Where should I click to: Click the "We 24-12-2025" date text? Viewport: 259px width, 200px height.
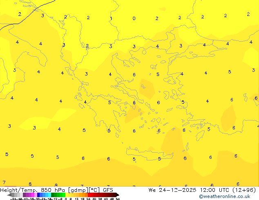coord(172,190)
